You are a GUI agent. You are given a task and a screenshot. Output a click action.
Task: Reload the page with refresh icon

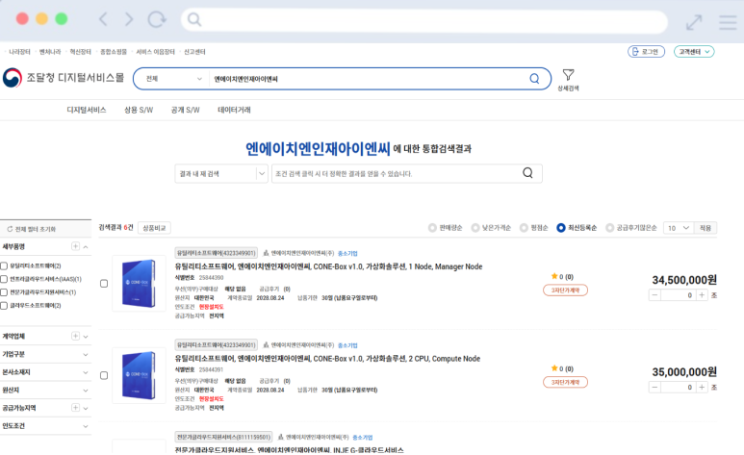click(x=157, y=19)
